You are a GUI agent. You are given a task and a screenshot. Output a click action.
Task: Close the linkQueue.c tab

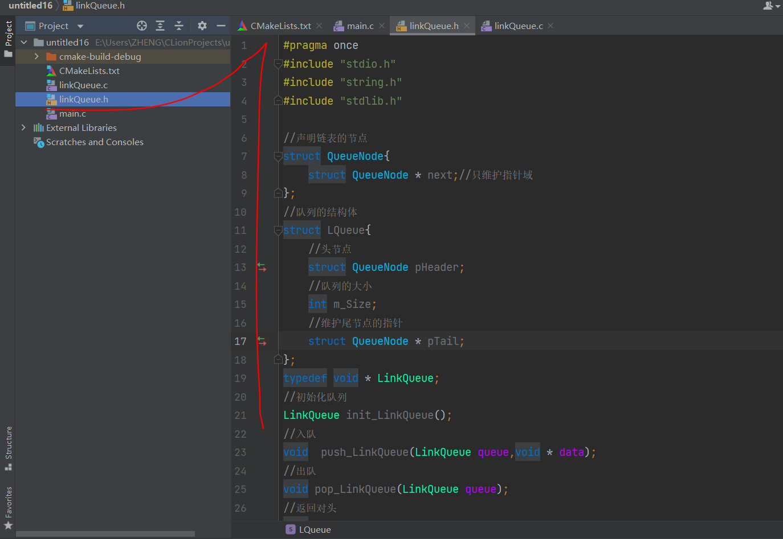(550, 26)
